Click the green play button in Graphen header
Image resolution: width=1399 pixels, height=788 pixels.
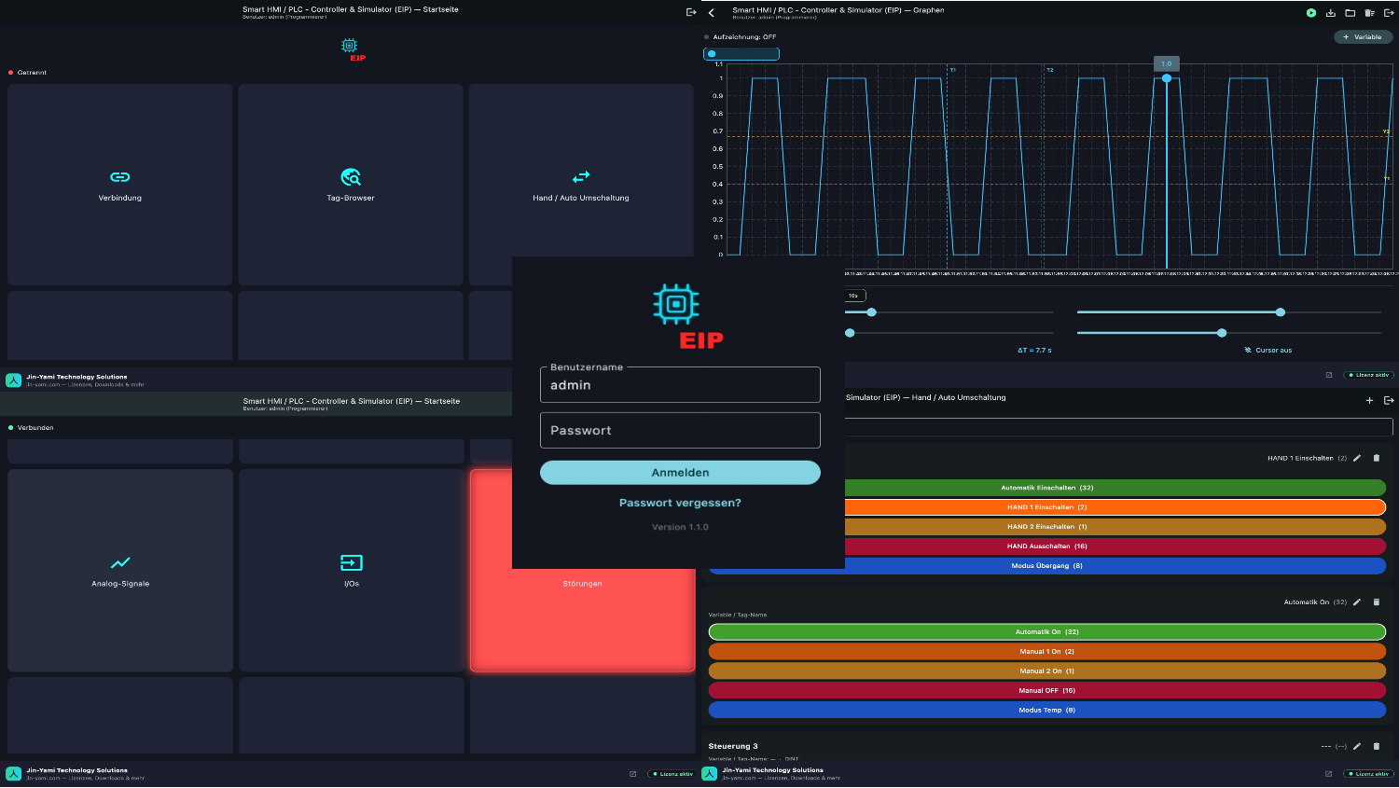tap(1310, 13)
